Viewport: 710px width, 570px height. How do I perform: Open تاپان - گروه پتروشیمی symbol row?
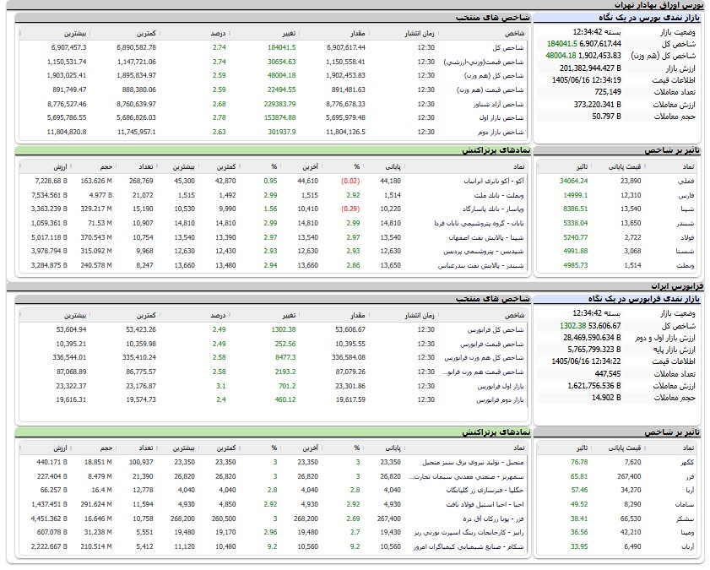[479, 223]
